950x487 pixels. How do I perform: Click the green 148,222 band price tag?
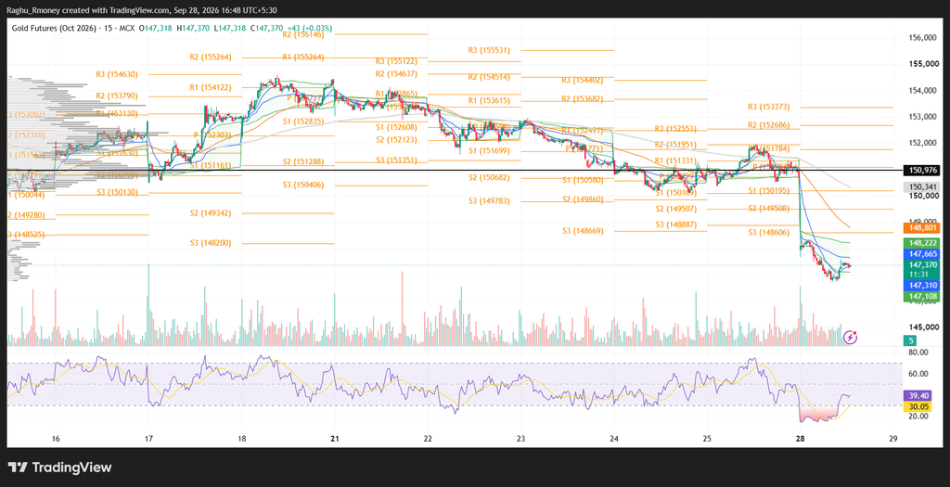pos(923,243)
